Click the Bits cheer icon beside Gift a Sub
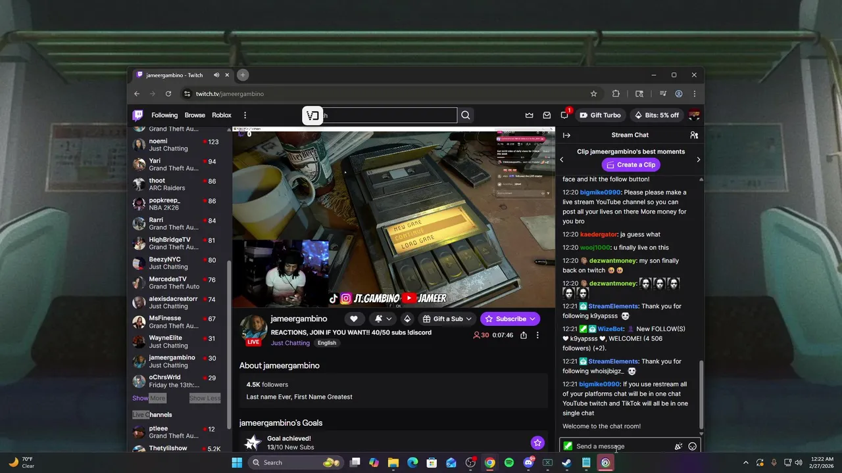 407,319
